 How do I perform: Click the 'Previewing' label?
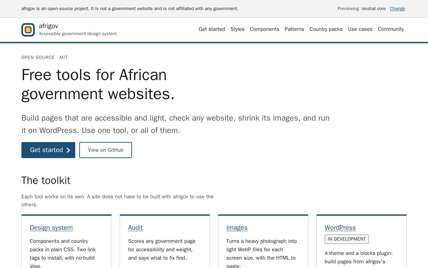pyautogui.click(x=348, y=9)
